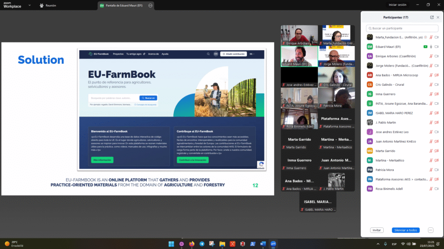
Task: Click Acerca de in EU-FarmBook navigation
Action: pyautogui.click(x=153, y=54)
